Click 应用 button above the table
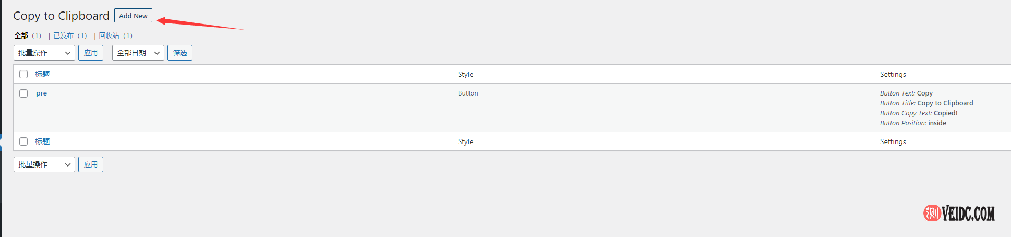The height and width of the screenshot is (237, 1011). 91,53
